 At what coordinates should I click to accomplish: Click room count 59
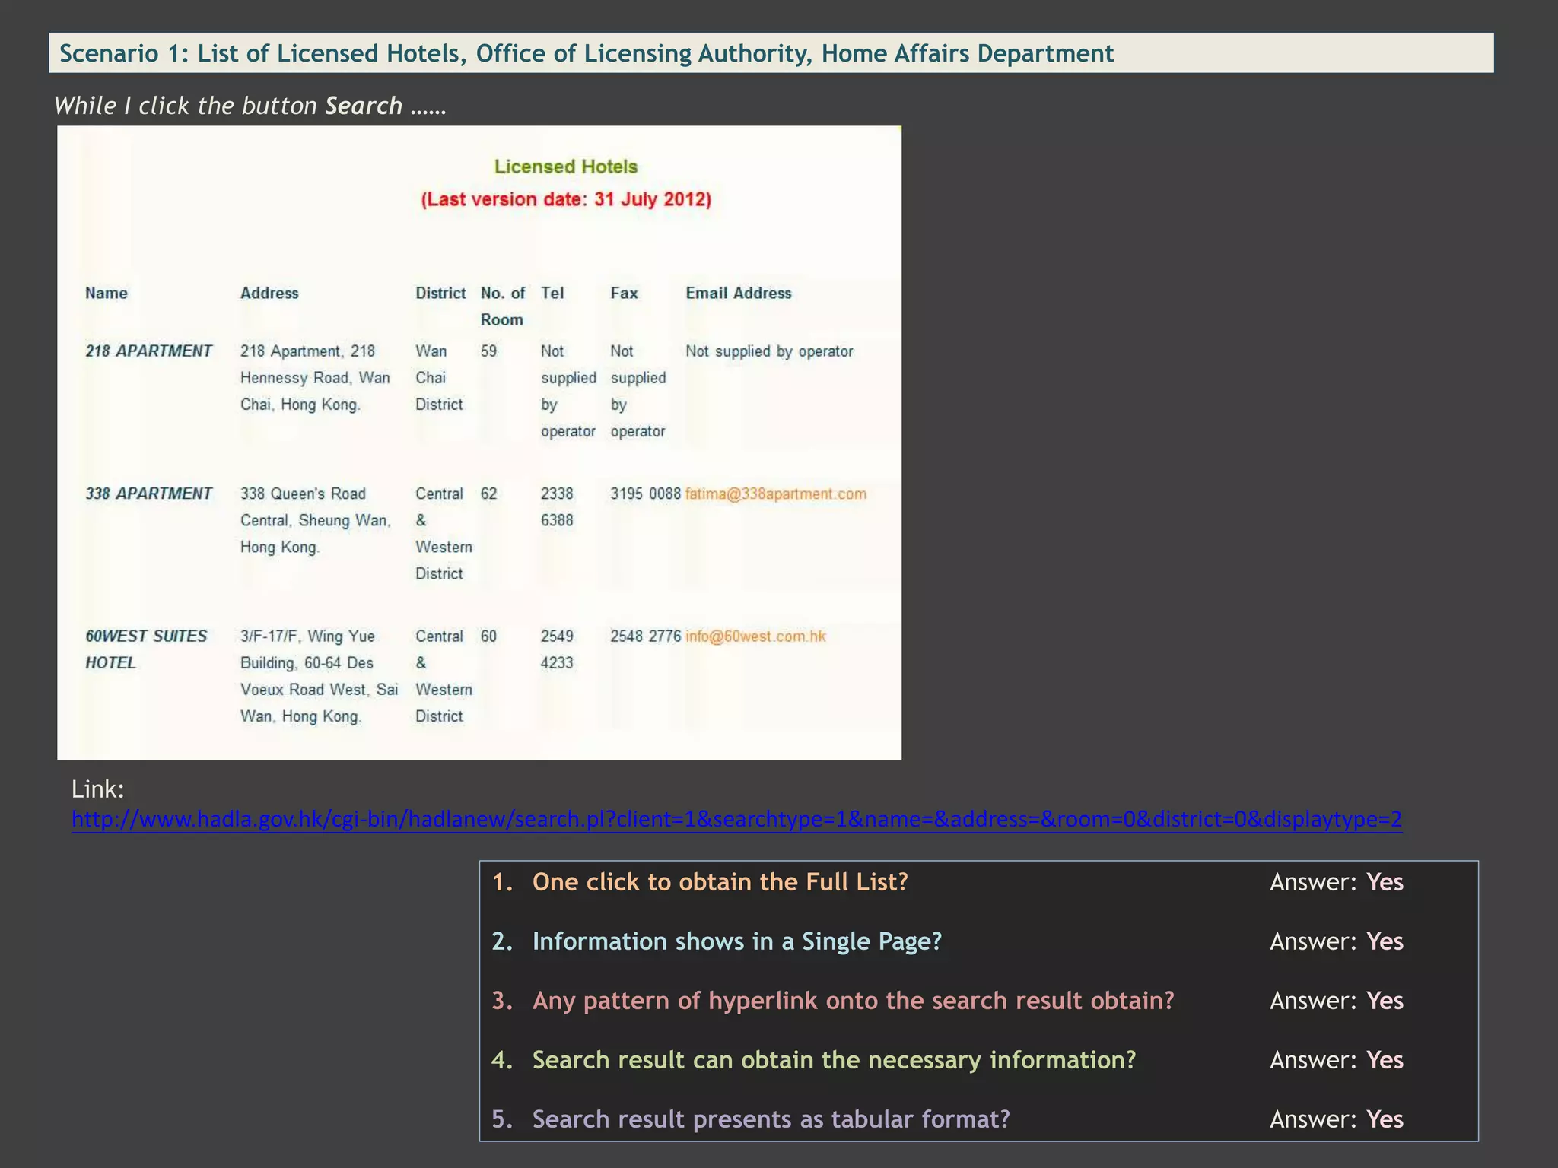coord(488,351)
